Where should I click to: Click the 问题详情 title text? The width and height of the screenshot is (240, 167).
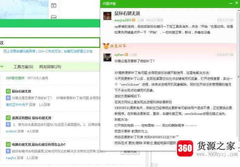point(109,4)
